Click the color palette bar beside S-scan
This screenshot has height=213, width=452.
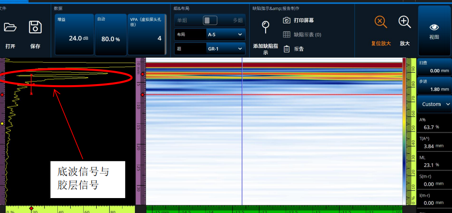coord(404,131)
